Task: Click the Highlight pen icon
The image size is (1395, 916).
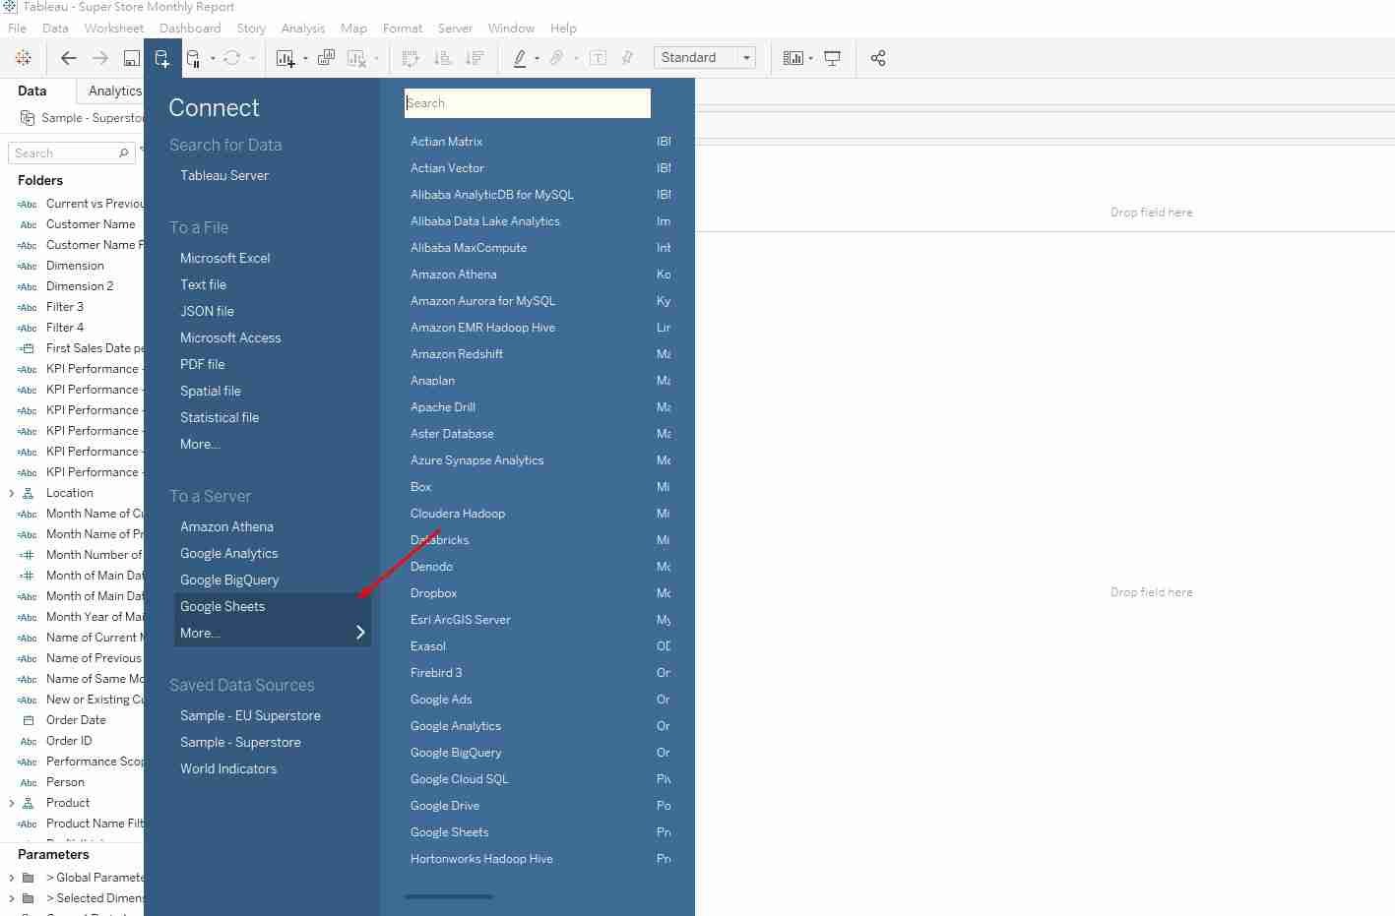Action: pyautogui.click(x=520, y=58)
